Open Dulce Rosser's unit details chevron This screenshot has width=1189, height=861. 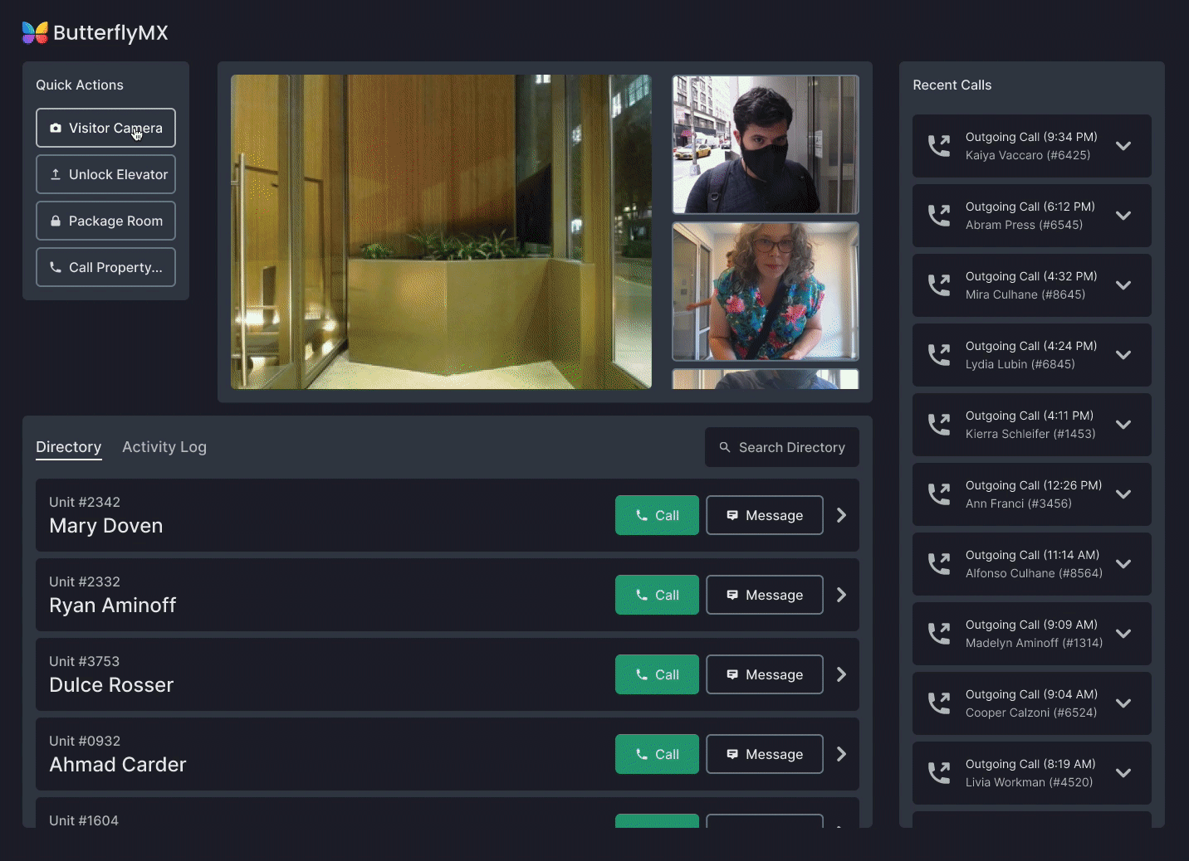coord(841,674)
